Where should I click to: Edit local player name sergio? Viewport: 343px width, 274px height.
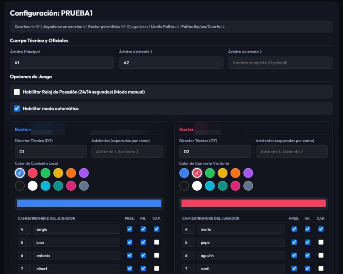pyautogui.click(x=77, y=229)
